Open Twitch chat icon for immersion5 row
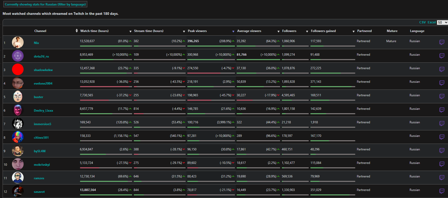The width and height of the screenshot is (448, 198). click(x=442, y=123)
